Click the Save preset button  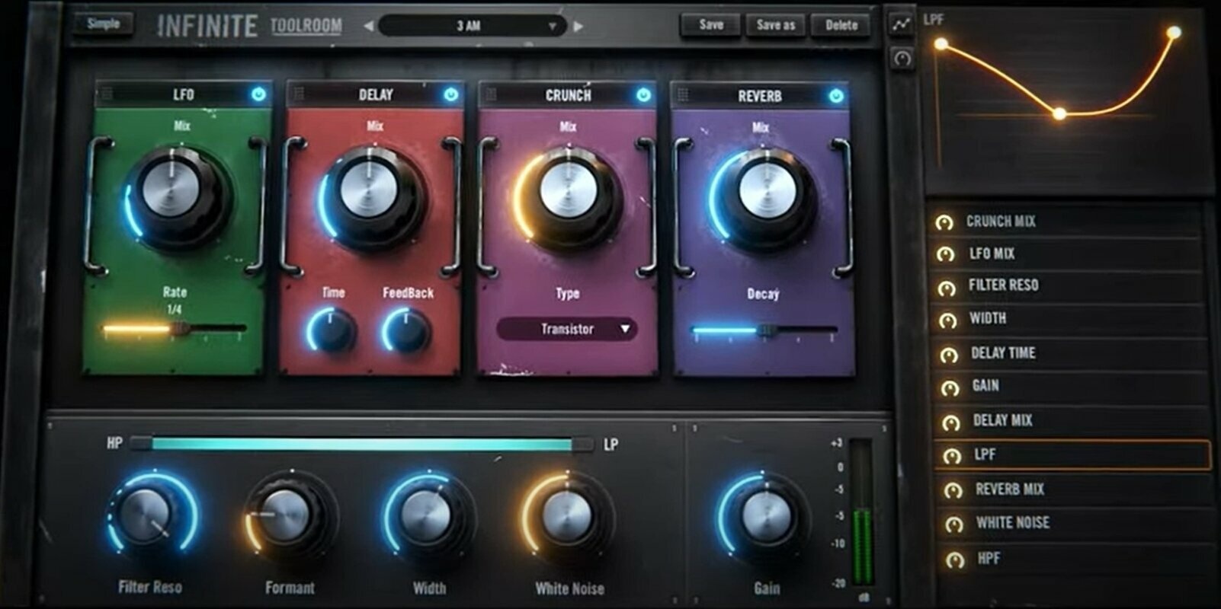pos(711,24)
